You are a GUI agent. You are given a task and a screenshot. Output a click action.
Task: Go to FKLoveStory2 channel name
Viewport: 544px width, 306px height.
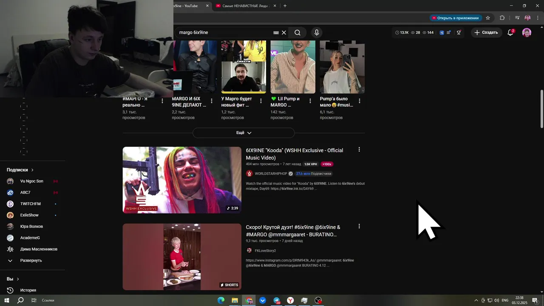(x=265, y=251)
